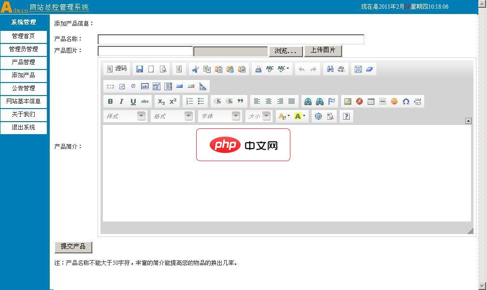Open 公告管理 from the left menu
Viewport: 487px width, 290px height.
[x=24, y=88]
